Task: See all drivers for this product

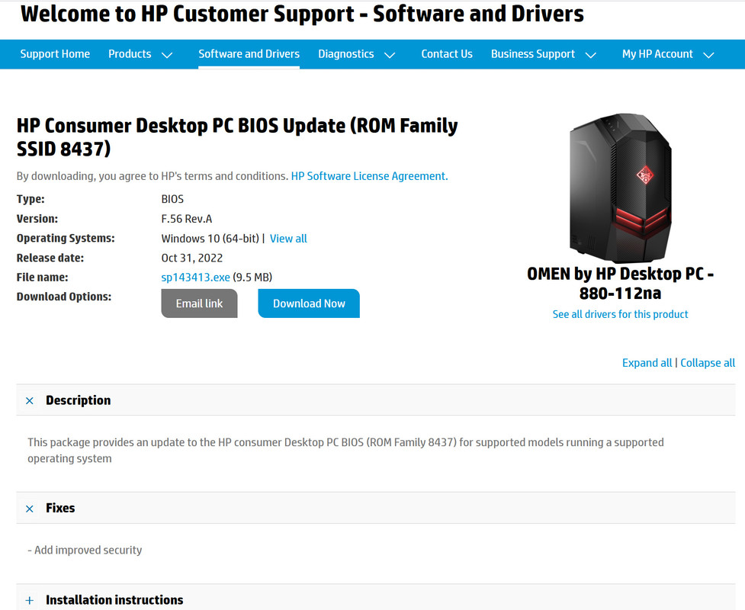Action: (x=620, y=314)
